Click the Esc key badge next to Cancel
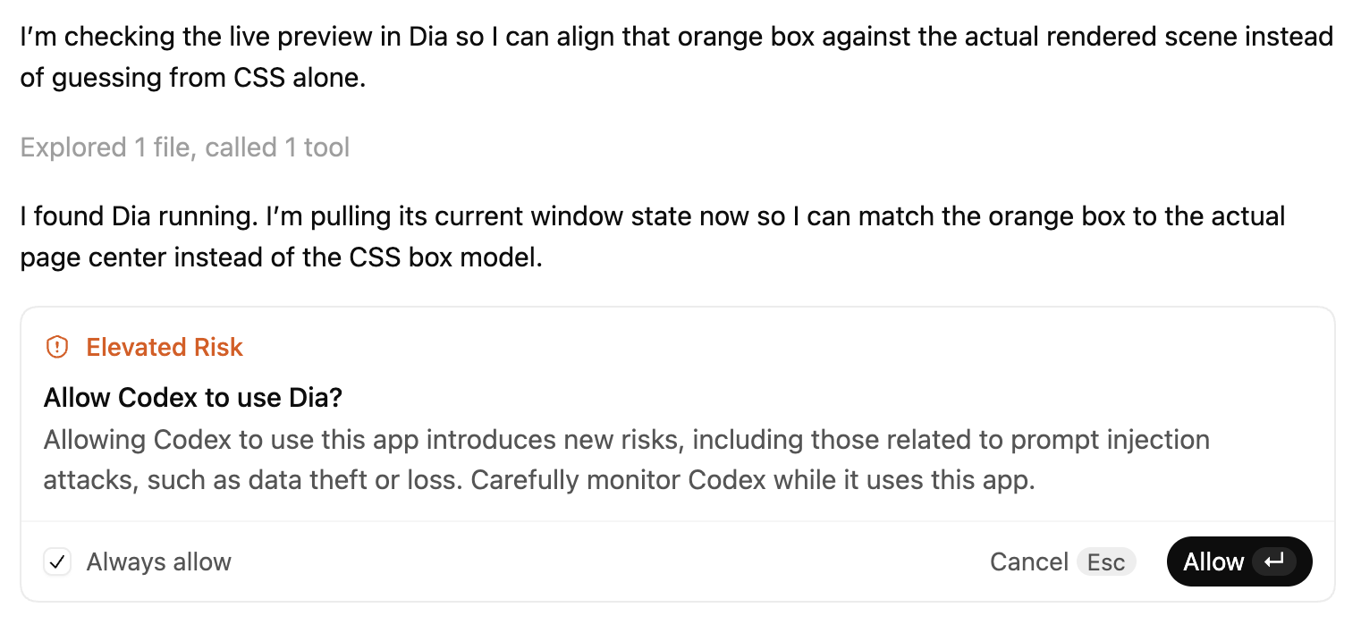 point(1105,561)
